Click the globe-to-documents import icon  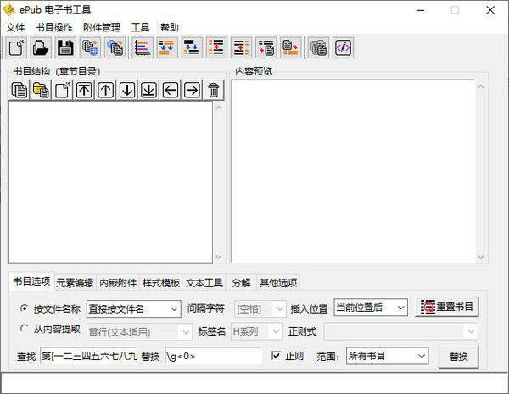[x=115, y=47]
